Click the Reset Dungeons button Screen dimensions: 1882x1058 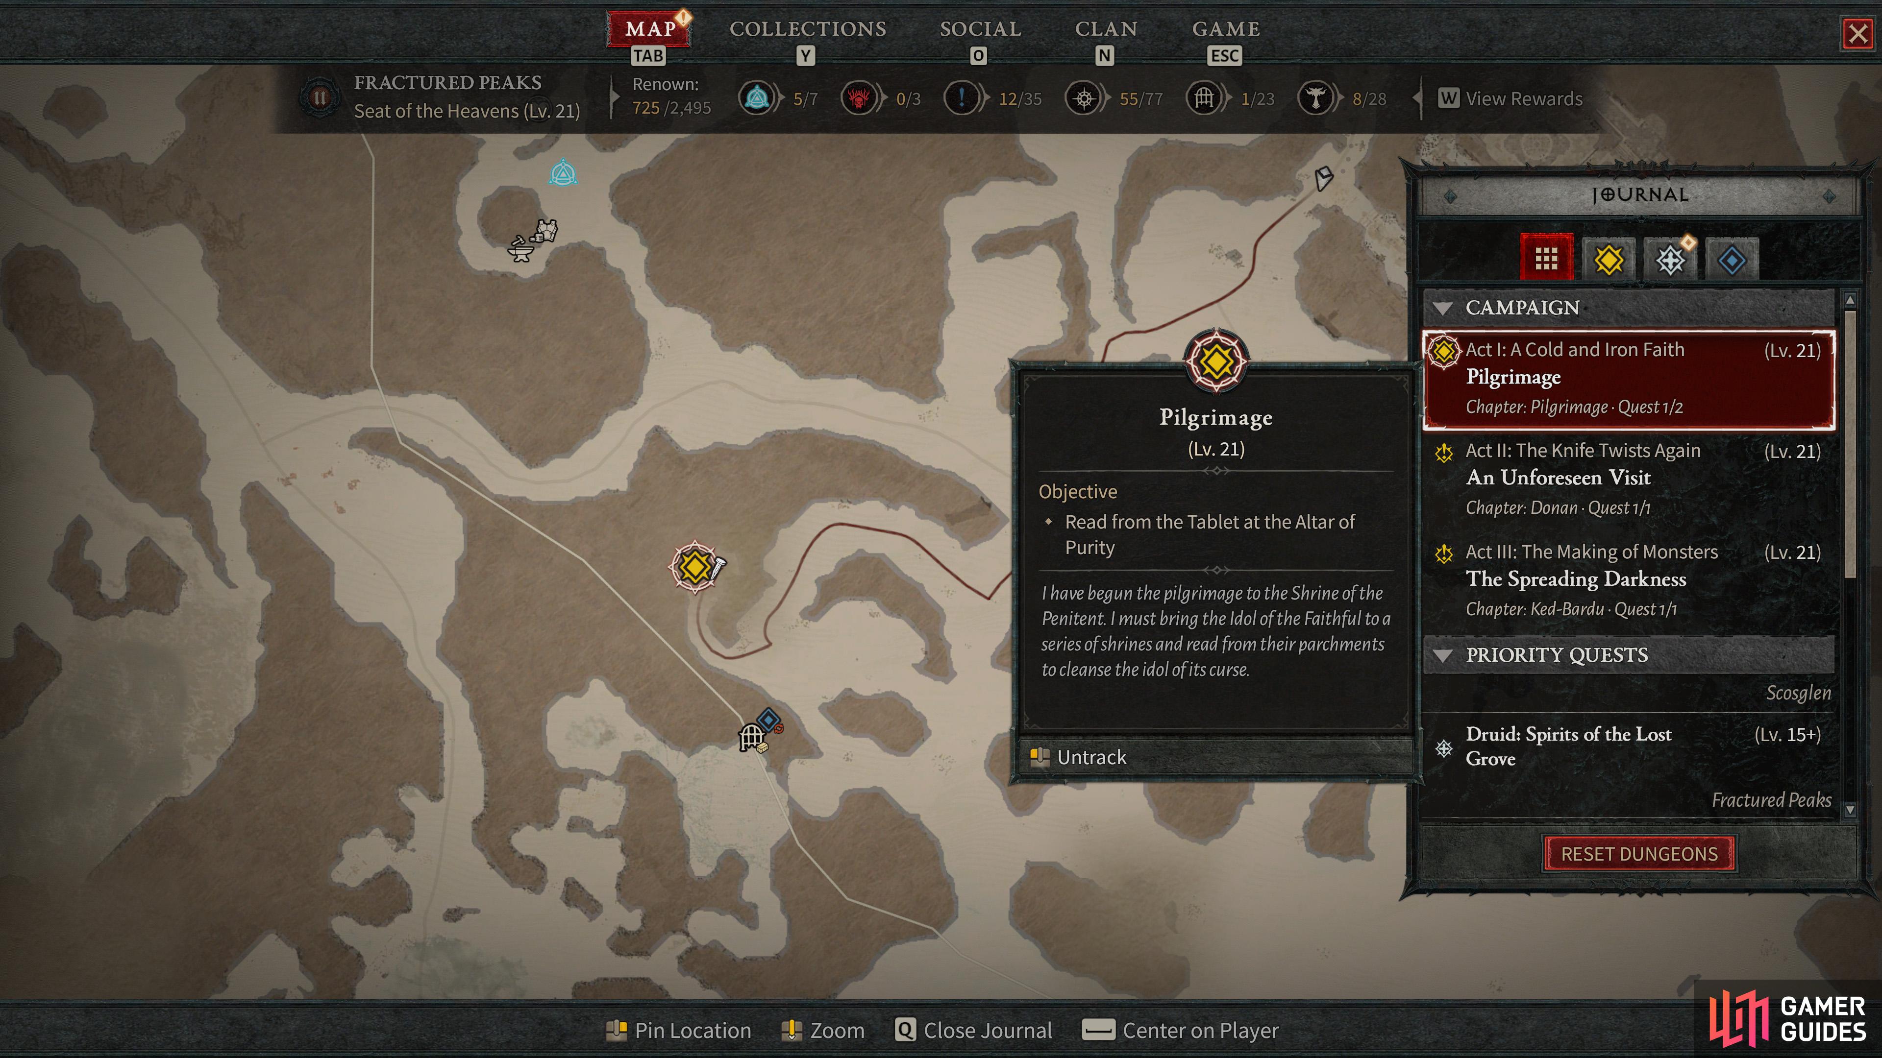coord(1639,854)
